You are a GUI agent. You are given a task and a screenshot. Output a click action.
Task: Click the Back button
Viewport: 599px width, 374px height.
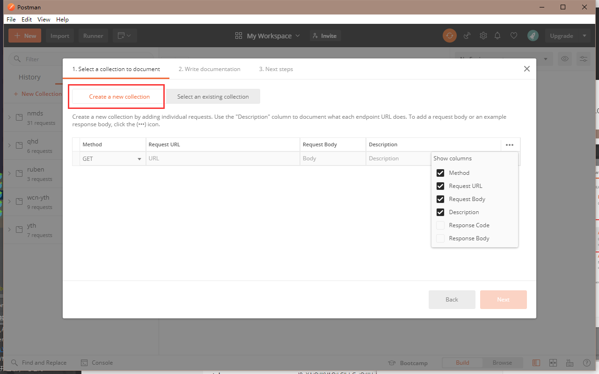pos(452,300)
